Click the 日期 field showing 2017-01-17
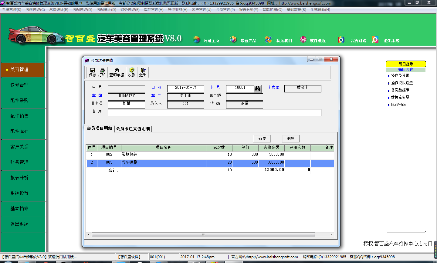The width and height of the screenshot is (437, 263). [186, 89]
